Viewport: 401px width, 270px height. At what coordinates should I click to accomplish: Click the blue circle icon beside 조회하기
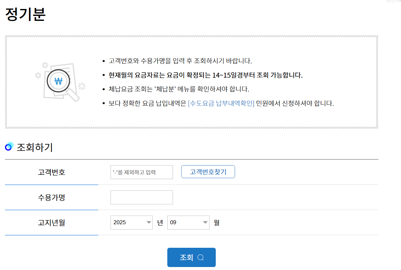click(9, 147)
